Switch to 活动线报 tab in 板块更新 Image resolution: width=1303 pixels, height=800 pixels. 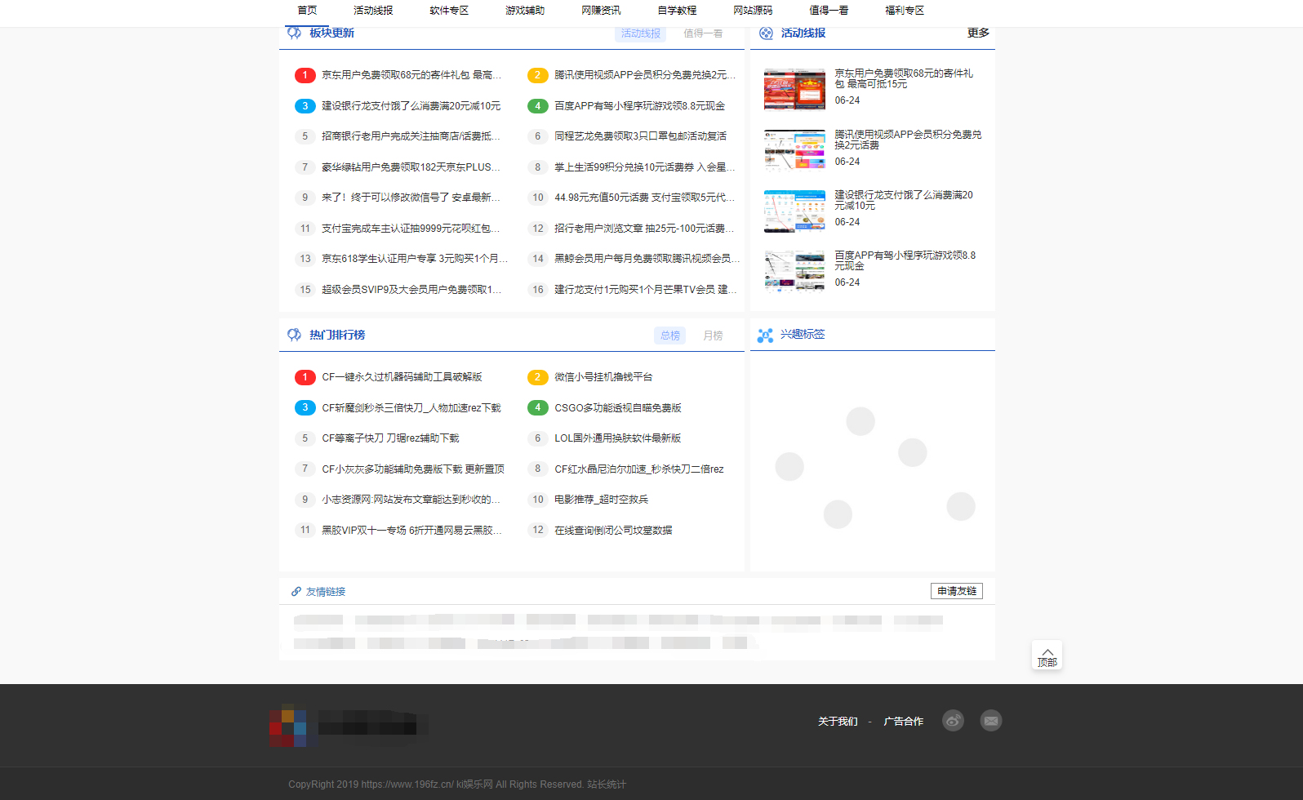click(641, 33)
